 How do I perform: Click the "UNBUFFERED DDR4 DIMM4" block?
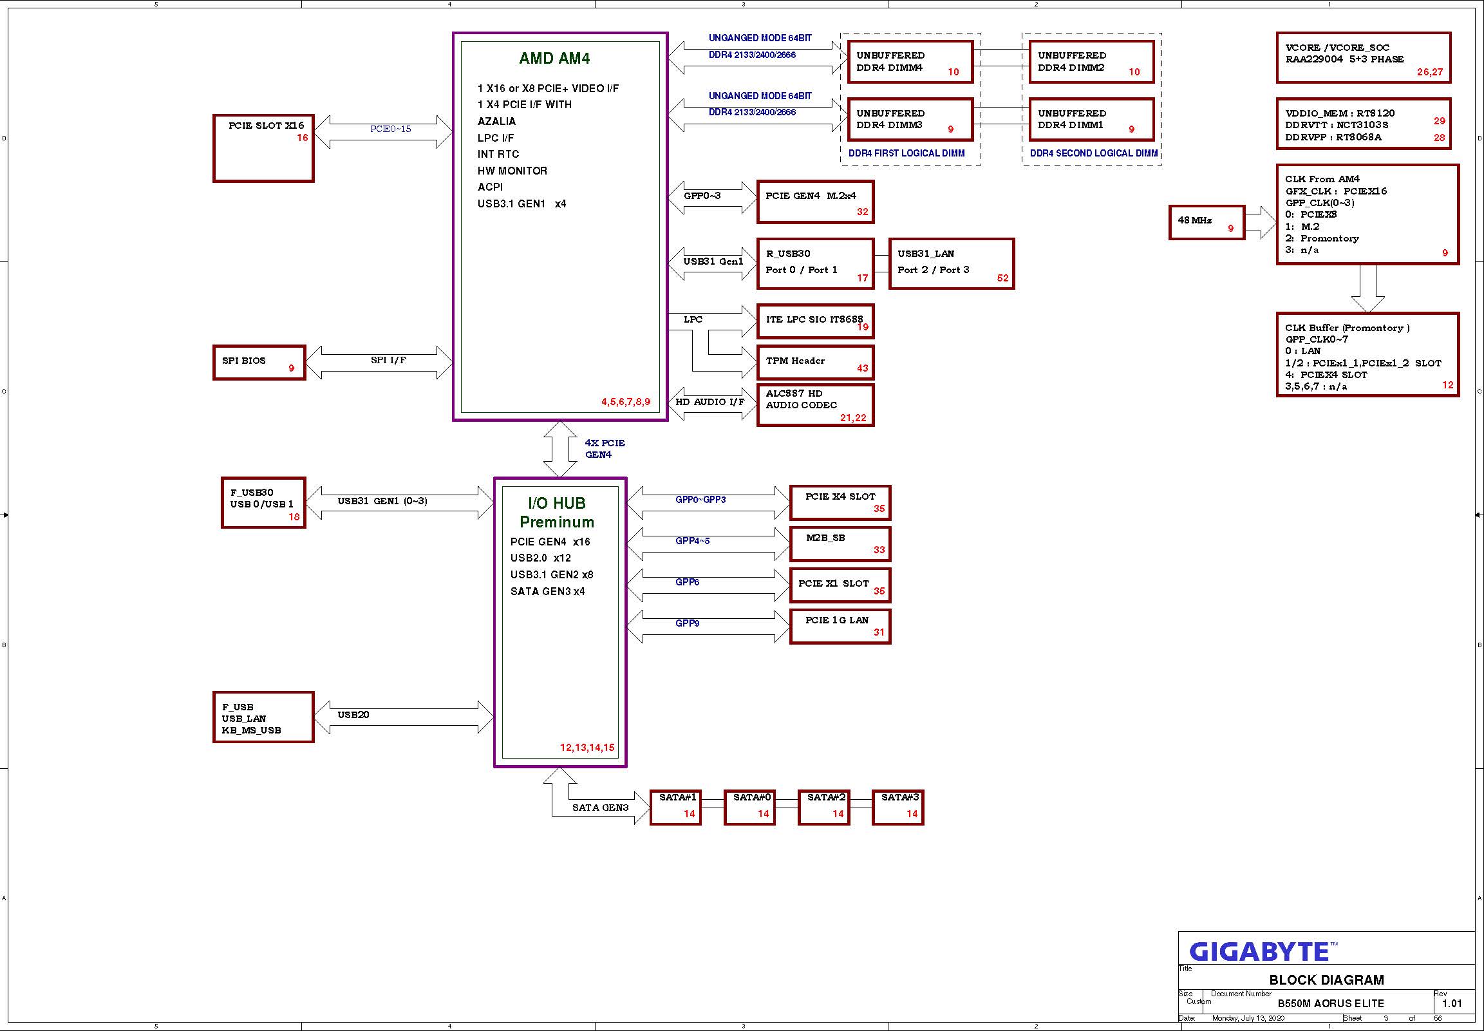click(910, 62)
